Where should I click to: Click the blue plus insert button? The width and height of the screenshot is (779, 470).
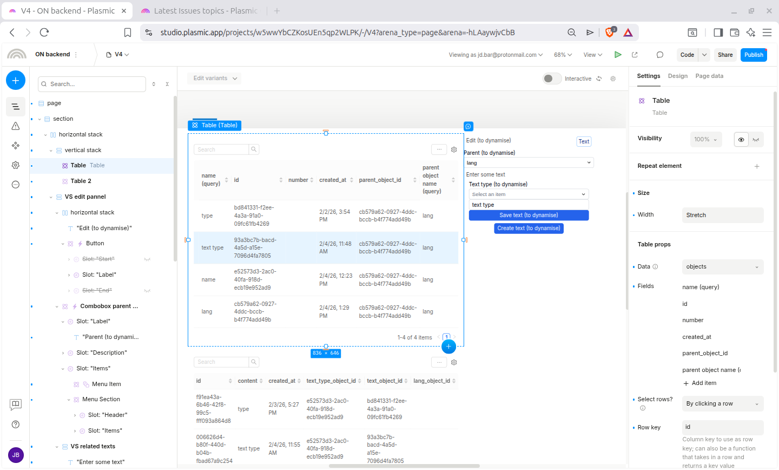[x=16, y=81]
